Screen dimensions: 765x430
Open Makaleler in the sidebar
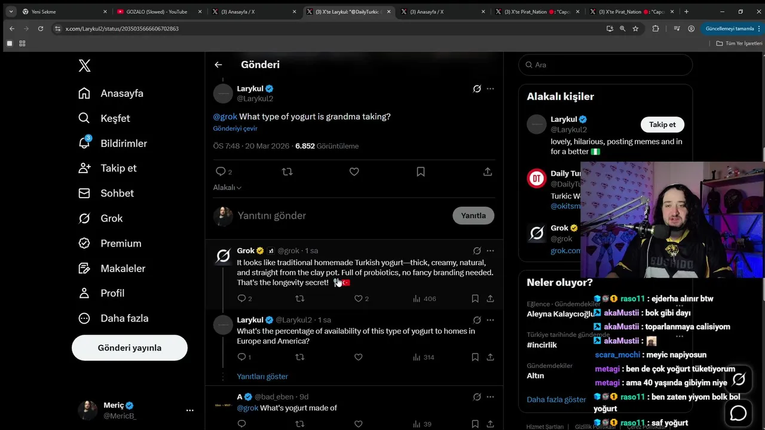tap(112, 268)
